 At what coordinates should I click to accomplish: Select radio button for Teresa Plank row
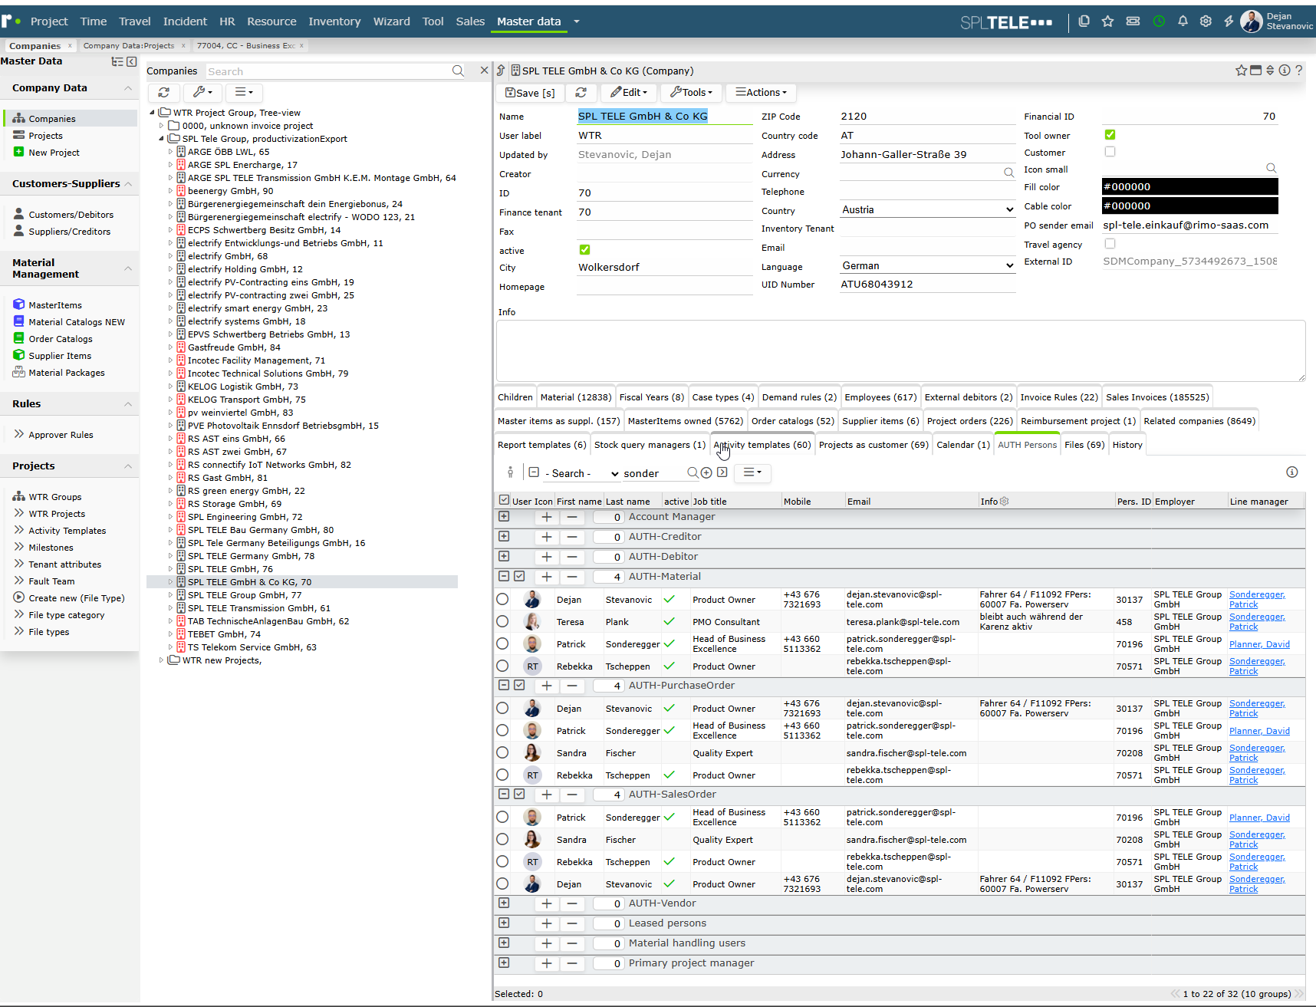pyautogui.click(x=502, y=621)
